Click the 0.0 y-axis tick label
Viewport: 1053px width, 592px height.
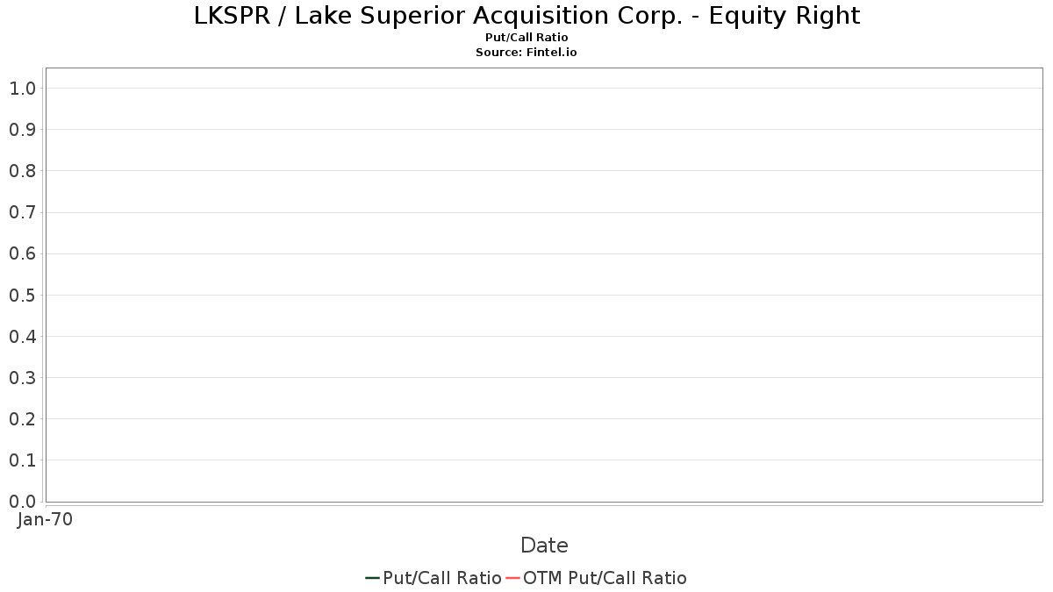pos(22,502)
